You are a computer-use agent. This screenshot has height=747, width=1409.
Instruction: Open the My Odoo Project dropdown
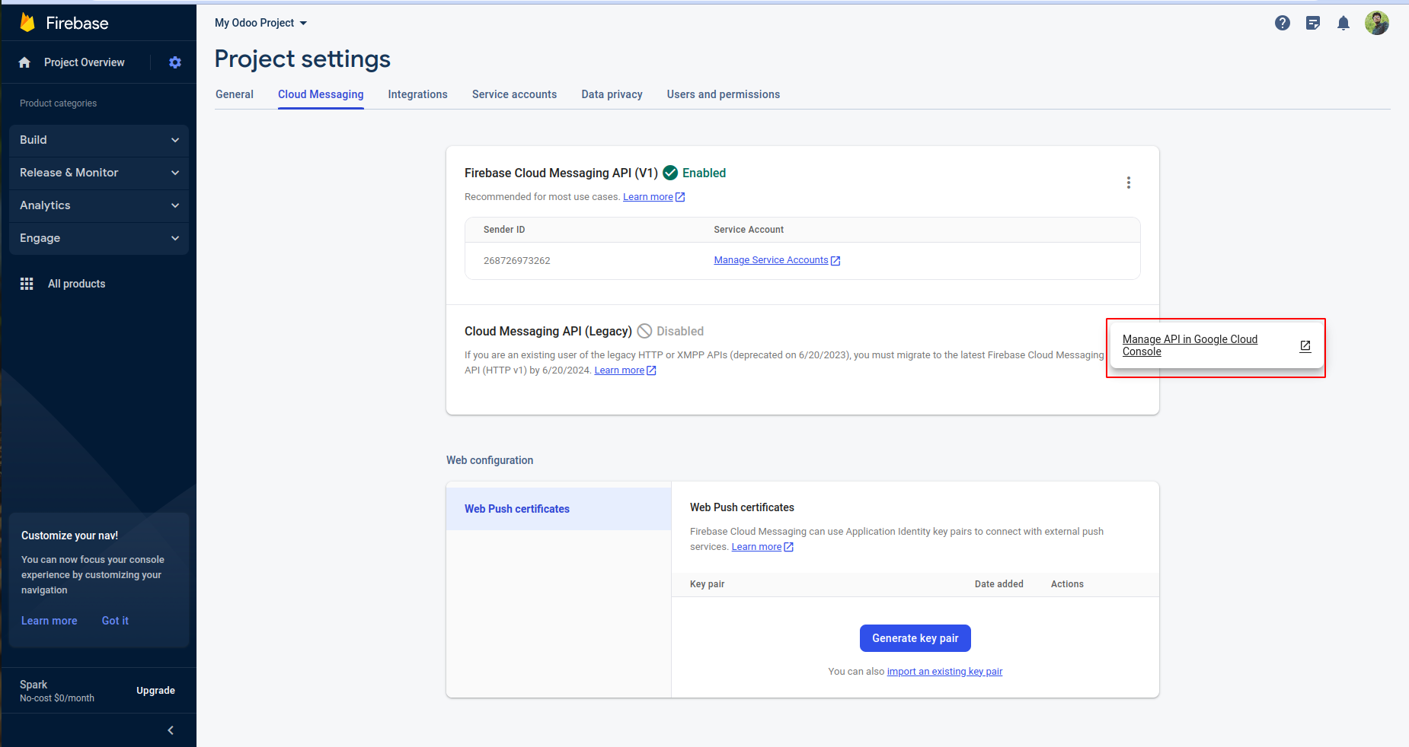coord(260,23)
